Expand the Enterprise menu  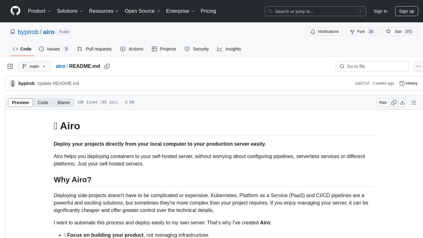point(180,11)
